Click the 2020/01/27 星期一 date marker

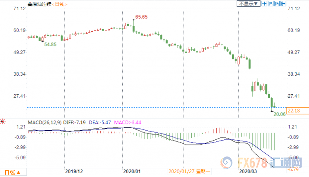click(x=189, y=171)
